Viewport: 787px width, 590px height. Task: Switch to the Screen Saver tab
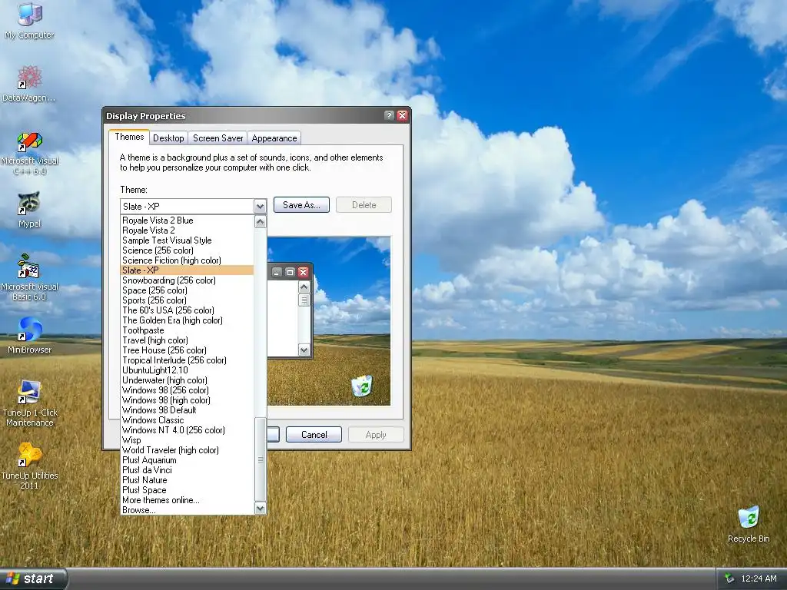pyautogui.click(x=218, y=138)
